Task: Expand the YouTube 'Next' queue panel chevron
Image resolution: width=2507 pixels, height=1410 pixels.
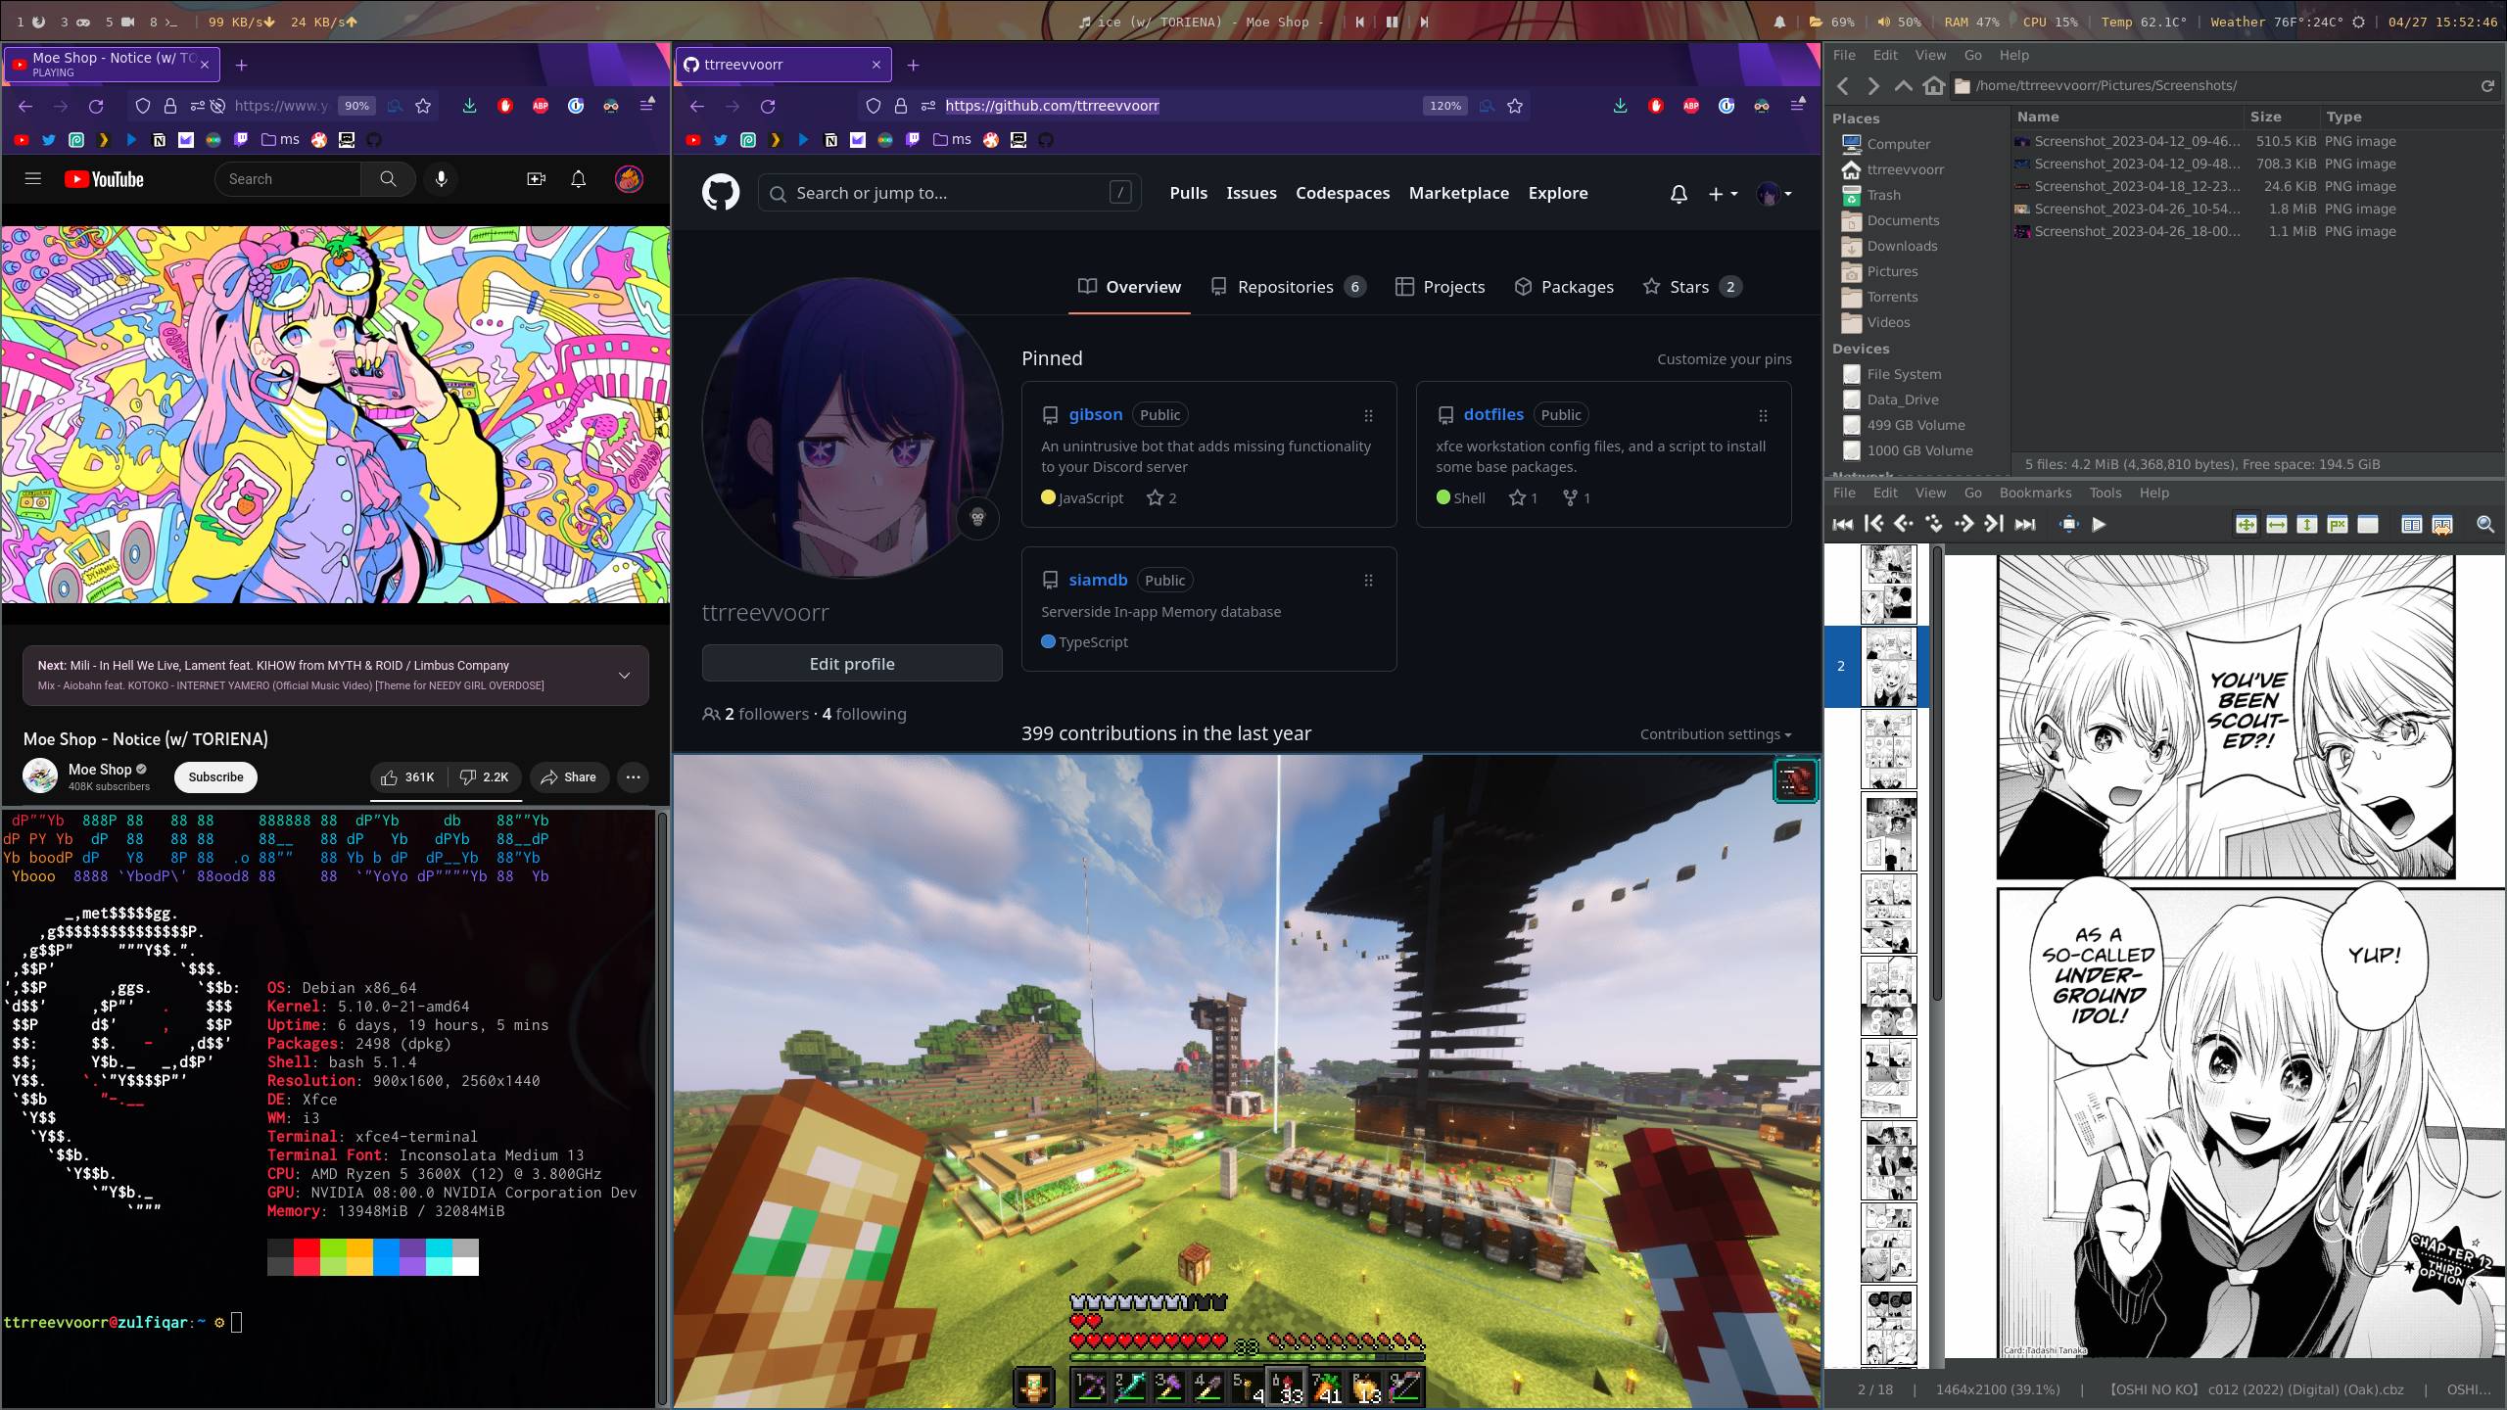Action: [624, 675]
